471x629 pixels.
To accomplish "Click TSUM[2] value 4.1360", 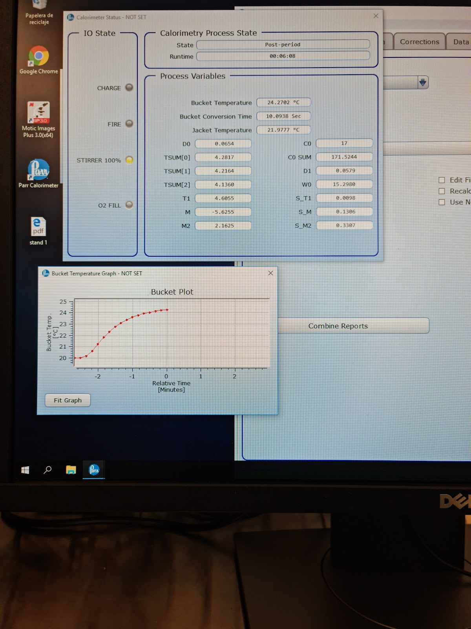I will [223, 184].
